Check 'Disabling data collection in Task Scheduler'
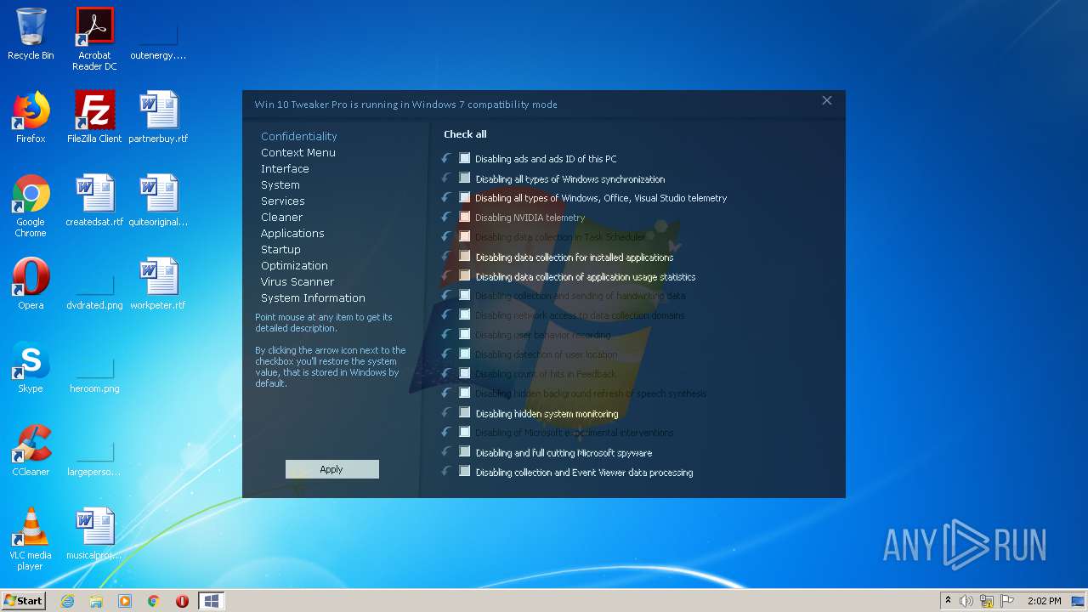Screen dimensions: 1088x612 click(x=465, y=236)
